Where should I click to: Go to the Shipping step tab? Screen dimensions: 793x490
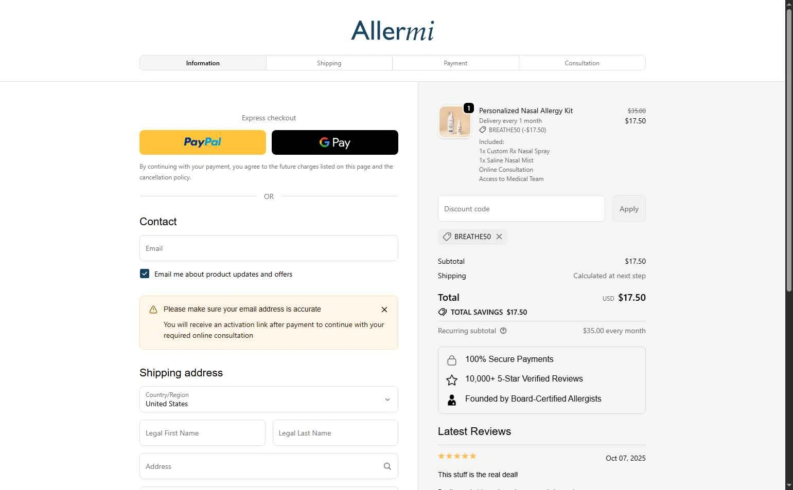pyautogui.click(x=329, y=63)
